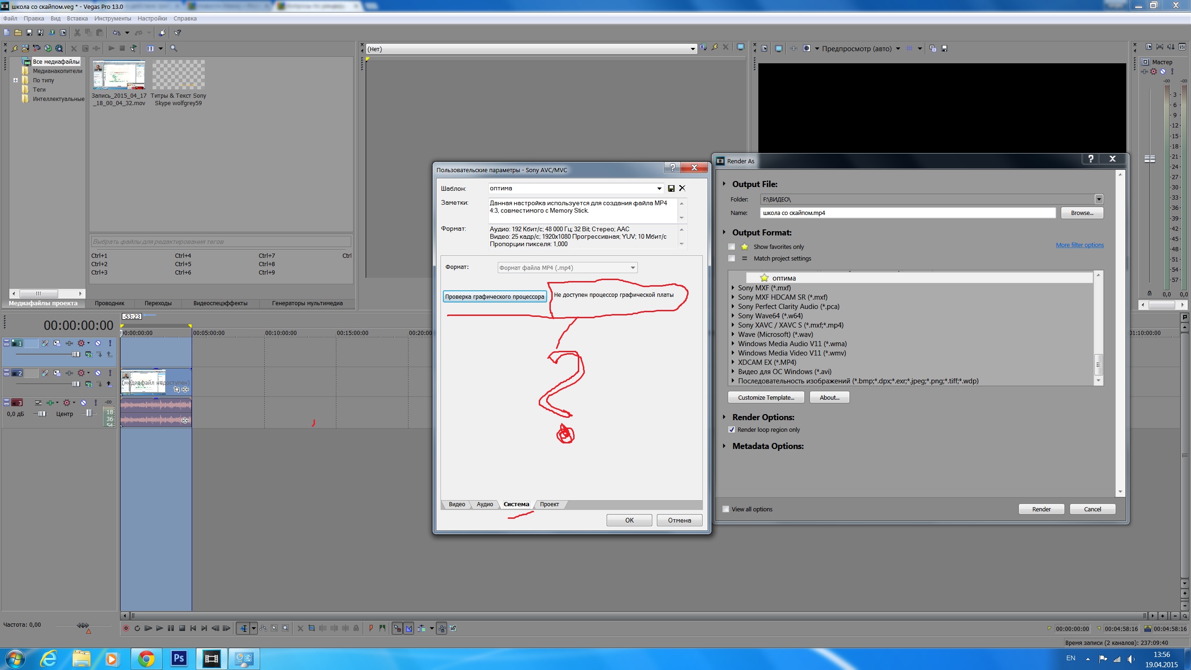1191x670 pixels.
Task: Open the Настройки menu
Action: pyautogui.click(x=152, y=19)
